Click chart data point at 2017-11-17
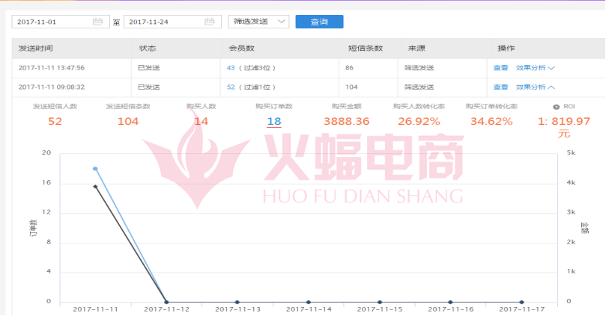 pos(522,302)
